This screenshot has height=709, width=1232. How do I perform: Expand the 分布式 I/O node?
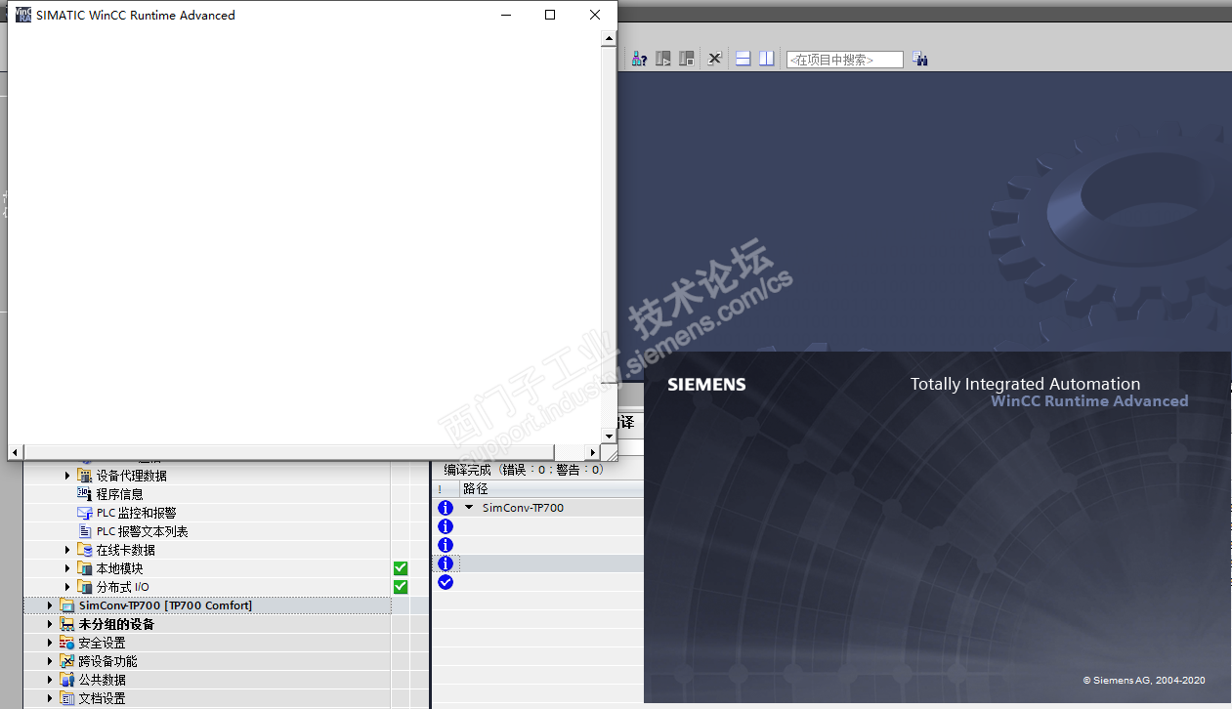pos(67,587)
